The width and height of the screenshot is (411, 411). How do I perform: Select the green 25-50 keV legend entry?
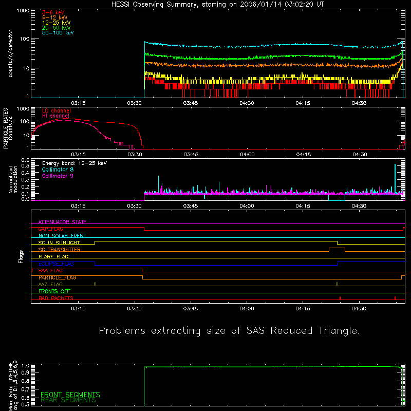(57, 28)
